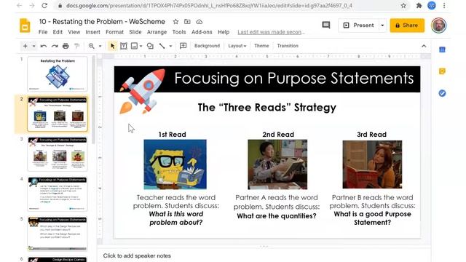
Task: Click the Zoom tool
Action: [92, 46]
